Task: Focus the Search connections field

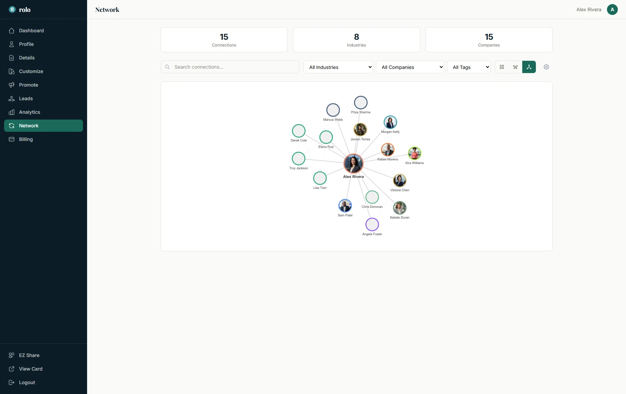Action: click(230, 67)
